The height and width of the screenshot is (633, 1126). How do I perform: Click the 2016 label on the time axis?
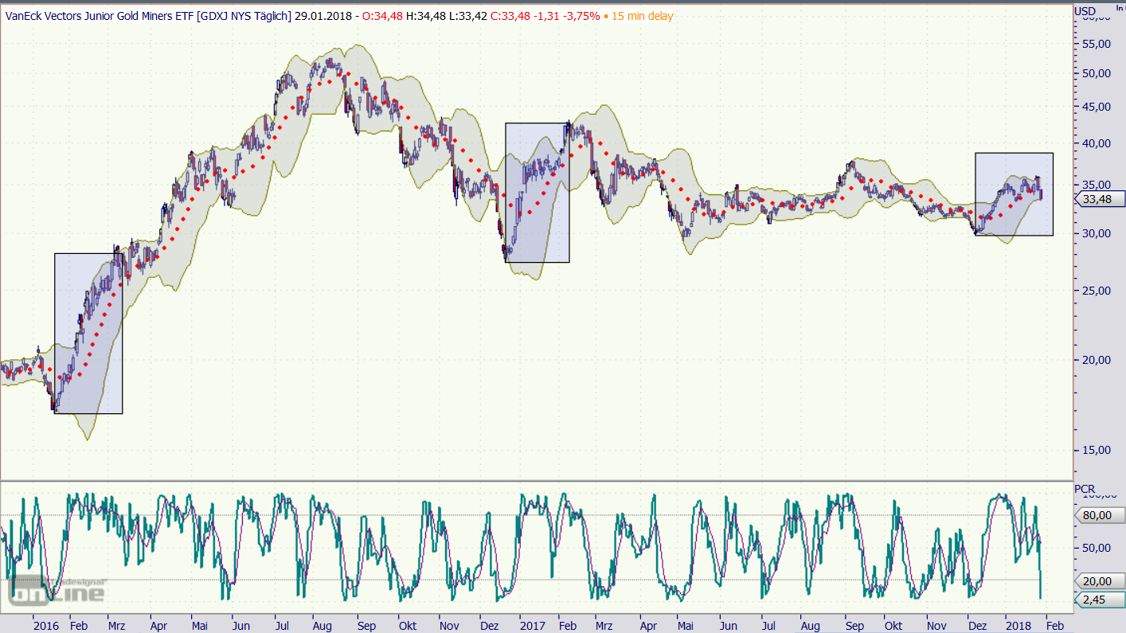[x=45, y=626]
